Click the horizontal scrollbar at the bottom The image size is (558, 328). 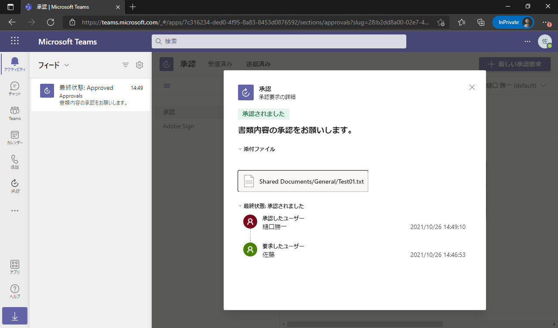pyautogui.click(x=365, y=324)
